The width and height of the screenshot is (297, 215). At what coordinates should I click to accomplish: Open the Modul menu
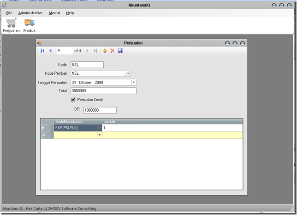[x=54, y=13]
